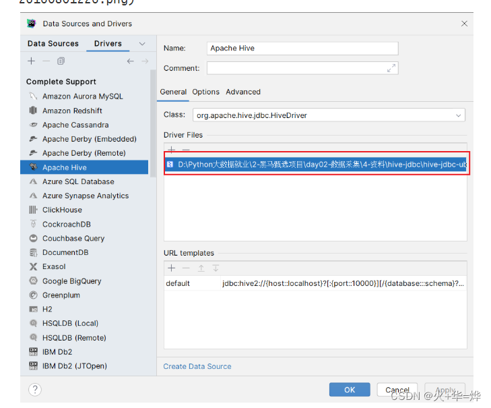Open the General tab

point(173,92)
